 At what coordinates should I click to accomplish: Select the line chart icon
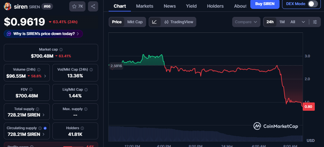154,22
